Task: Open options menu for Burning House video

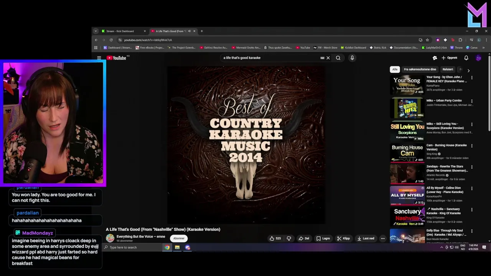Action: point(472,146)
